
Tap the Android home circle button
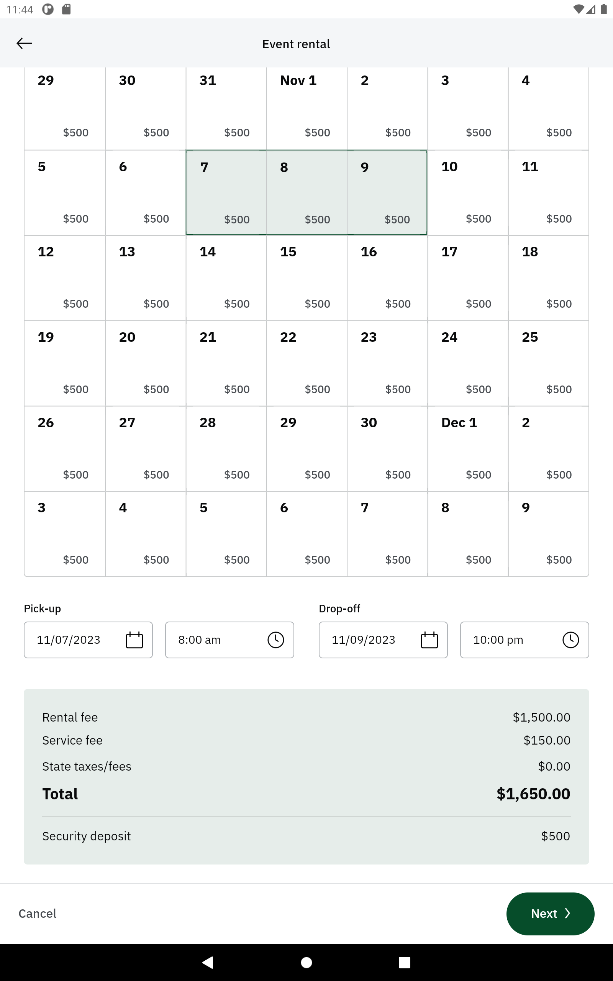pos(306,962)
